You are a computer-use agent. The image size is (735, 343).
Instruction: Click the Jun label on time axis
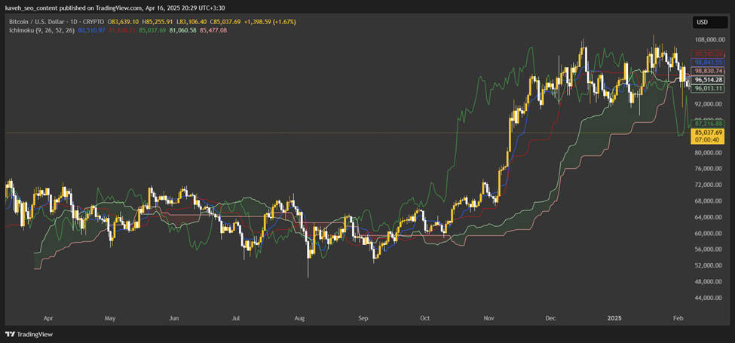point(174,318)
